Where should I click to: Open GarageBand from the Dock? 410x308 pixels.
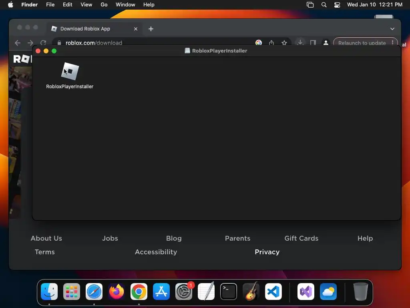(251, 292)
